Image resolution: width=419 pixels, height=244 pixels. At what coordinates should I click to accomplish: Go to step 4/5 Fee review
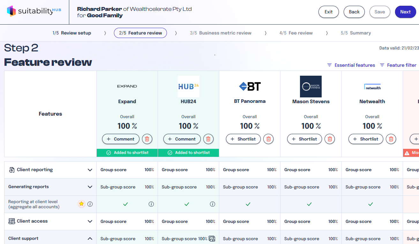point(296,33)
